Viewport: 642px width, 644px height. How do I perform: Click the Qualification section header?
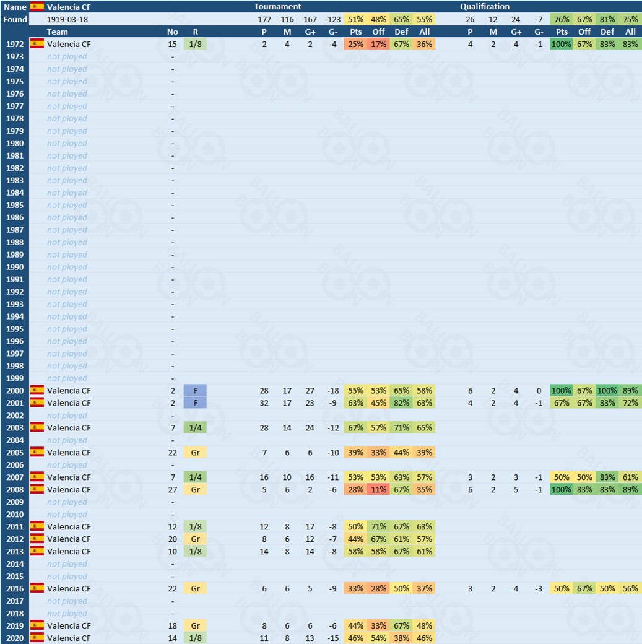coord(485,7)
